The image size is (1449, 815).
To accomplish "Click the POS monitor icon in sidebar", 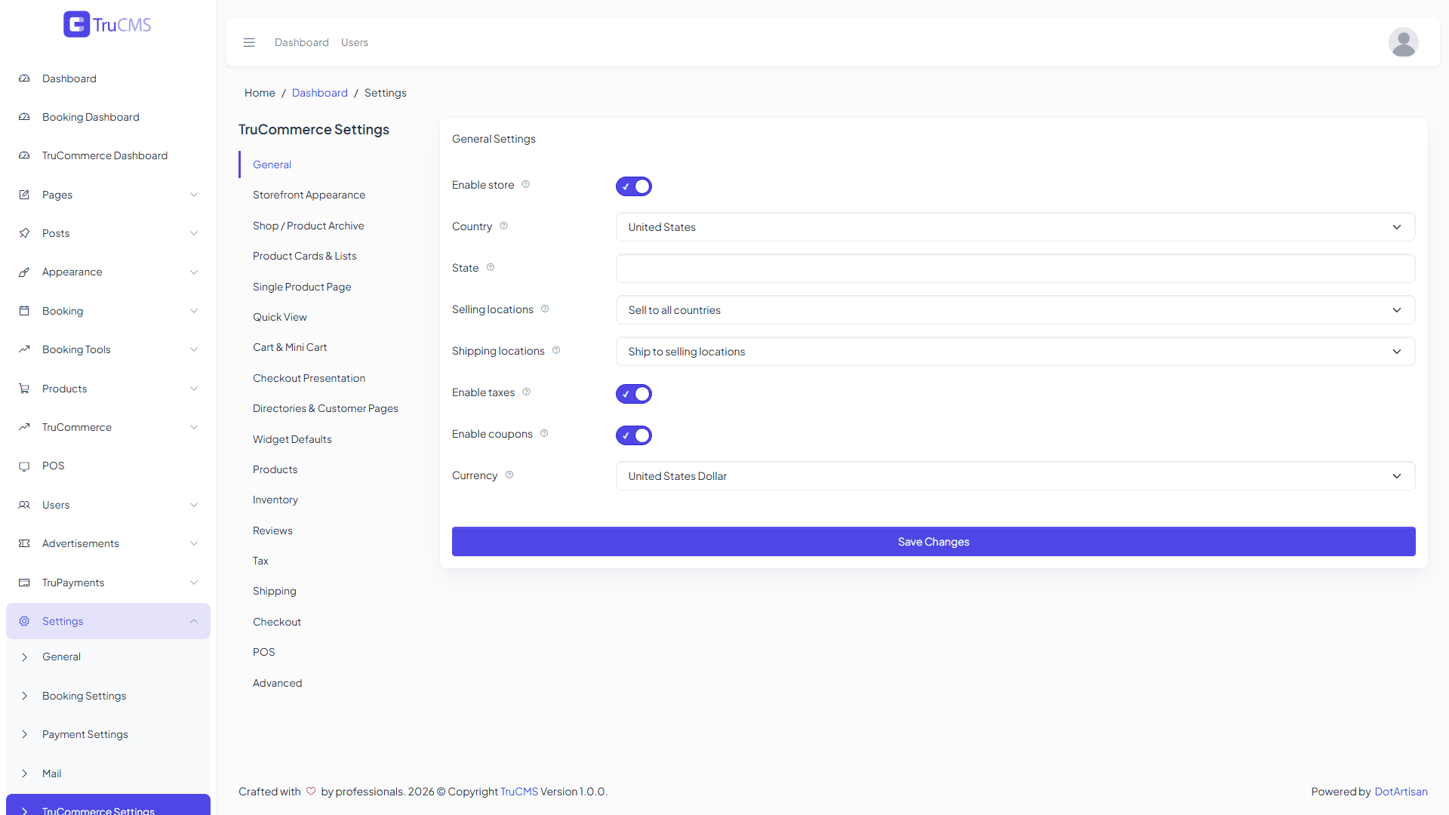I will (x=24, y=466).
